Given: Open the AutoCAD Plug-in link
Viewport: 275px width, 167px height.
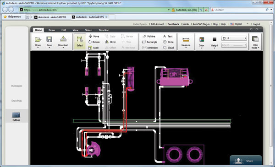Looking at the screenshot, I should pos(201,24).
